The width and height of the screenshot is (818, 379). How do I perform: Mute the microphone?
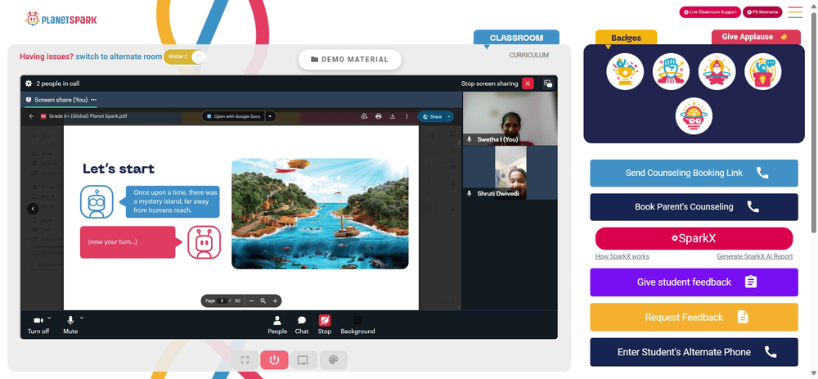click(70, 325)
